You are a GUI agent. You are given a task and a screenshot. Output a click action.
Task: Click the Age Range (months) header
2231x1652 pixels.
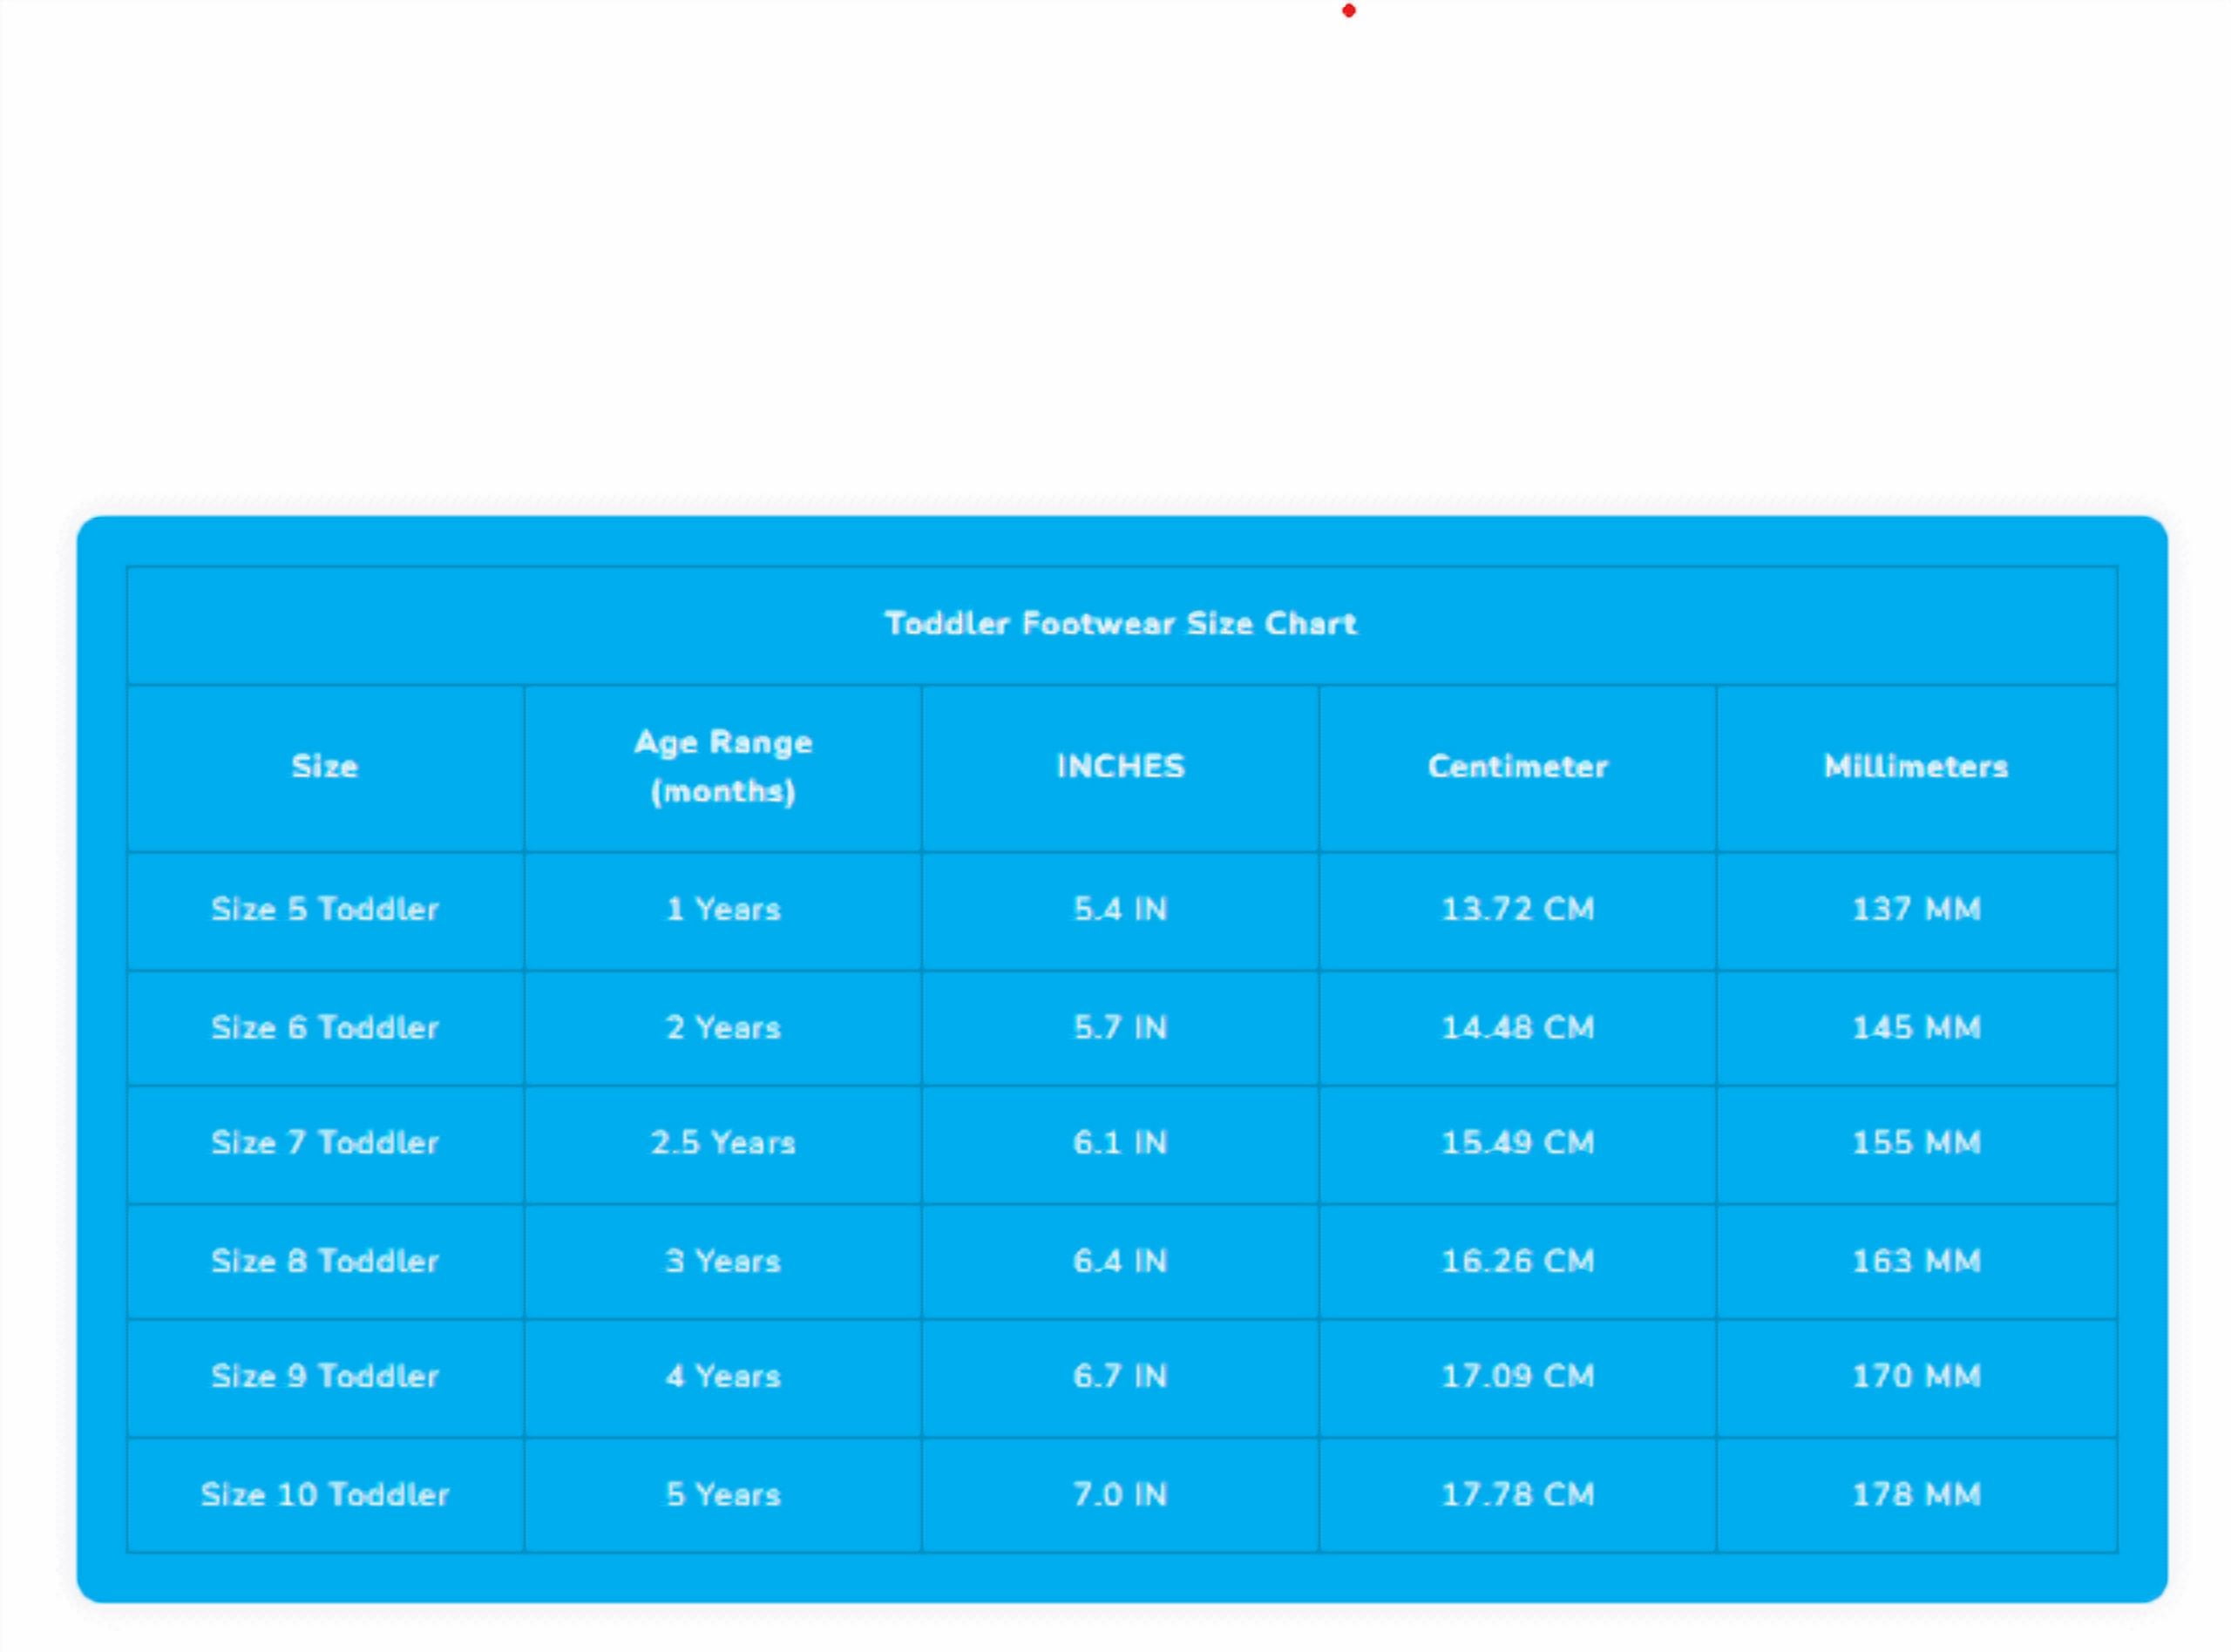click(x=723, y=767)
